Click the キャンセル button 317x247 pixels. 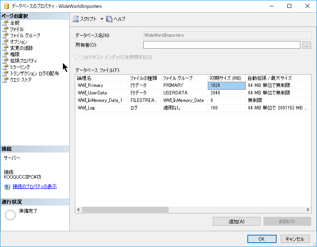pos(295,239)
